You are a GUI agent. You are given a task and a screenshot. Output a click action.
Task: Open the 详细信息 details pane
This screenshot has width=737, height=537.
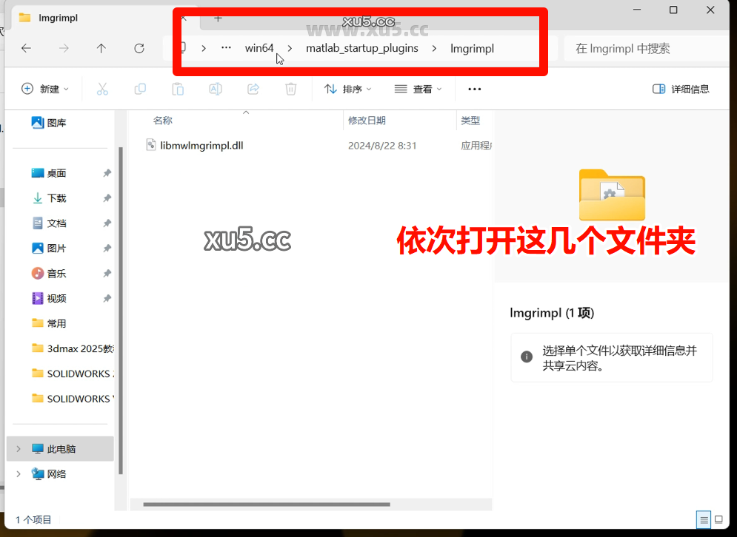(680, 89)
